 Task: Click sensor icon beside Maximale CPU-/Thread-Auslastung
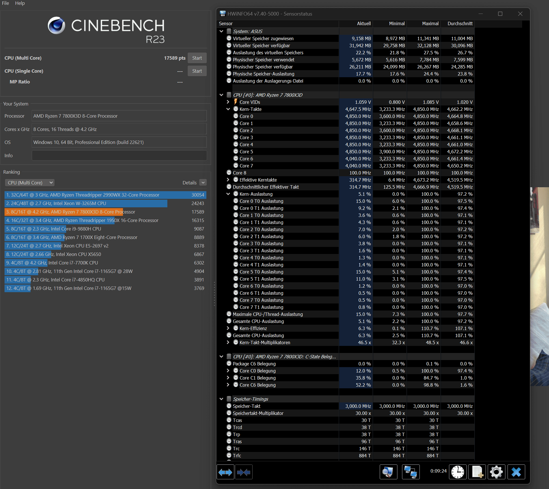(x=229, y=314)
